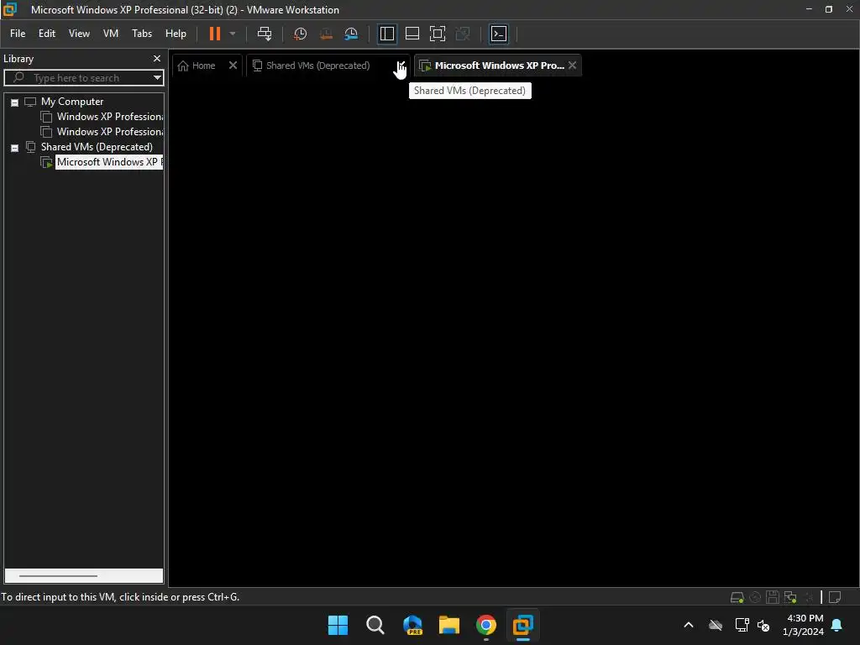Close the Library panel
The width and height of the screenshot is (860, 645).
pyautogui.click(x=157, y=58)
